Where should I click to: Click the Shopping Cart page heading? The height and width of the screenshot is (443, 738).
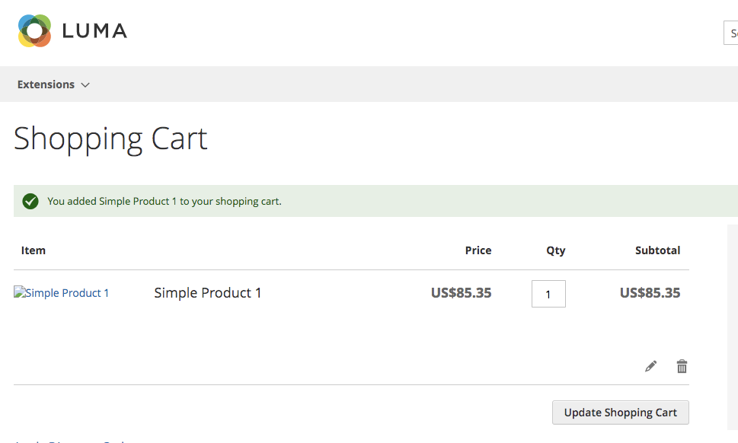[x=110, y=139]
